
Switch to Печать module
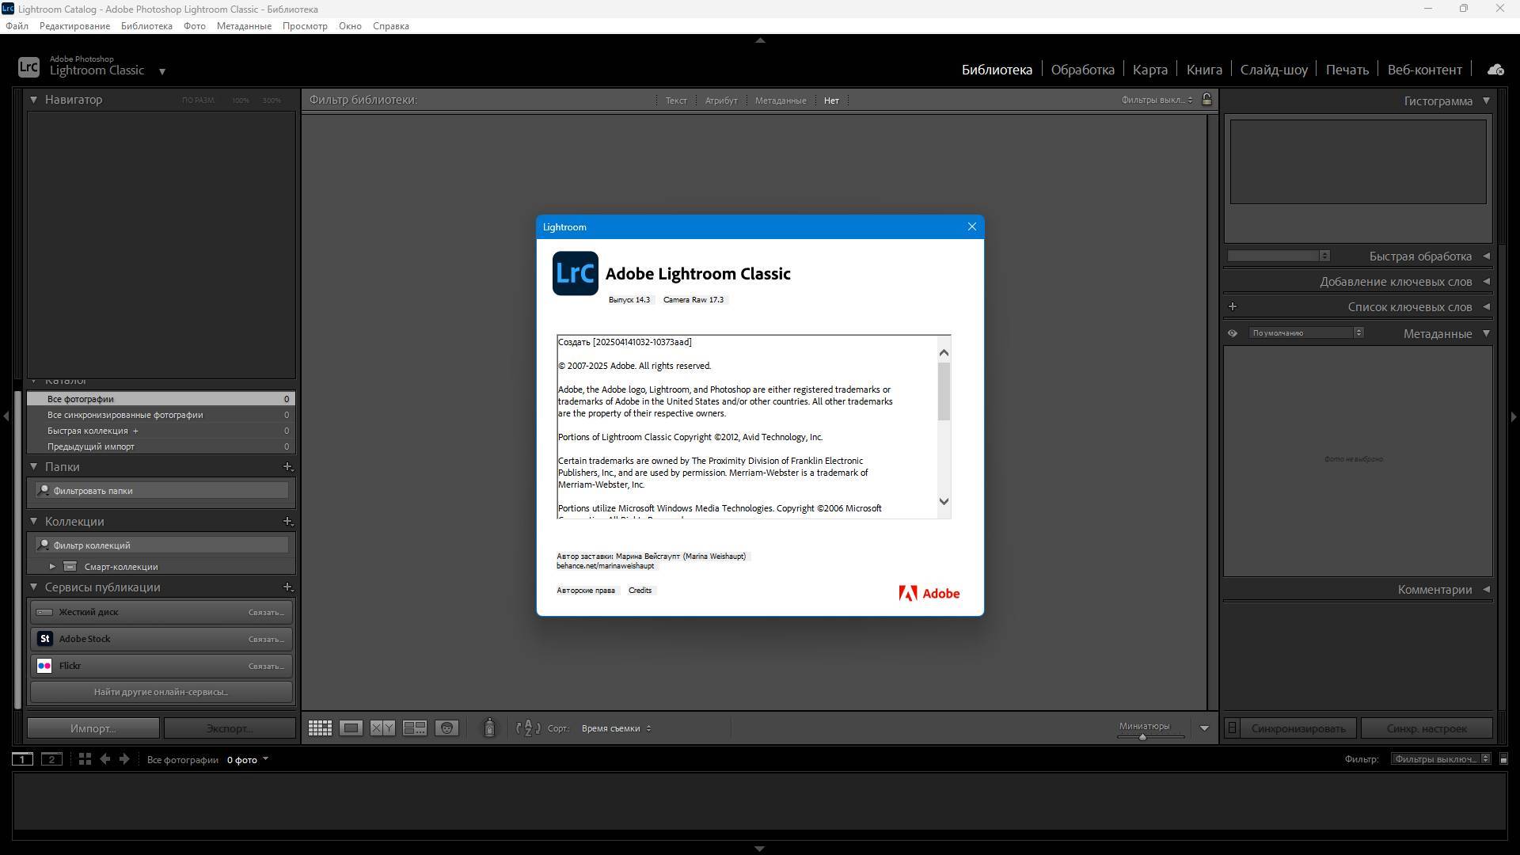pyautogui.click(x=1347, y=70)
